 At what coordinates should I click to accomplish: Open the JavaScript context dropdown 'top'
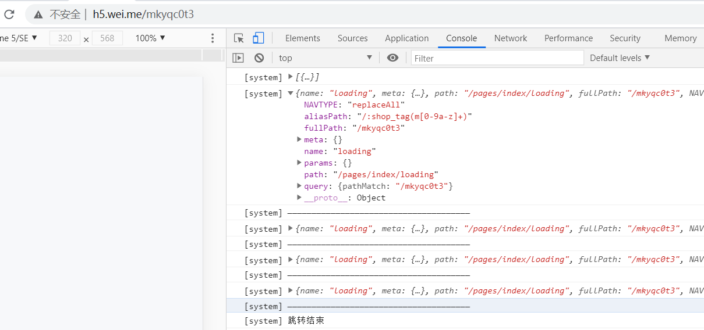(326, 58)
